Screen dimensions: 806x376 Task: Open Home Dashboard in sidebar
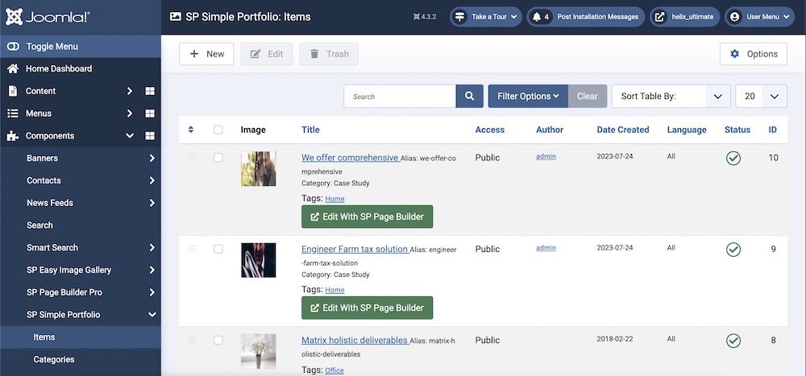(58, 68)
